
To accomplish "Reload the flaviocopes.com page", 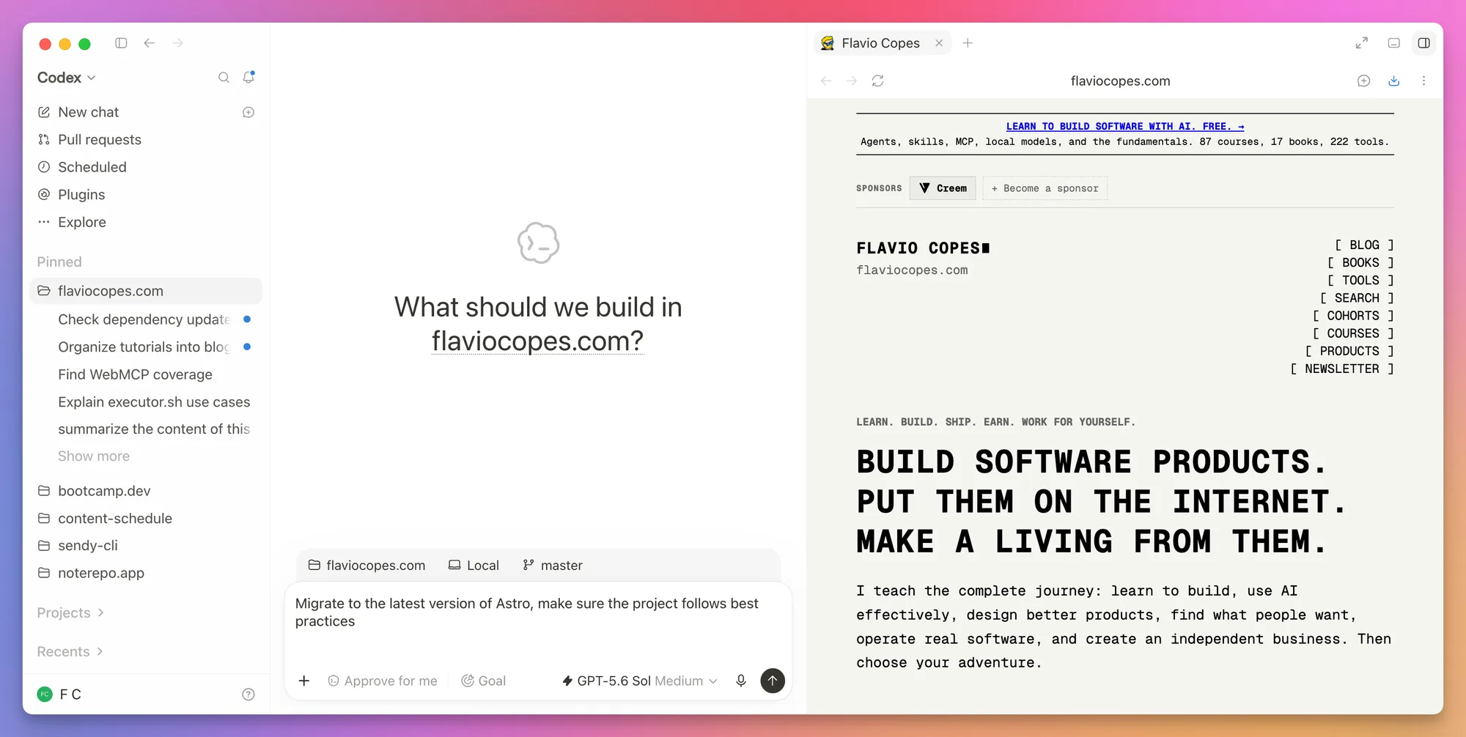I will click(x=878, y=81).
